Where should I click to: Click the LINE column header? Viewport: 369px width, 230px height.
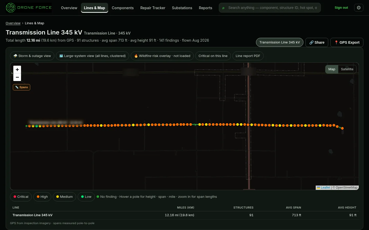(16, 208)
